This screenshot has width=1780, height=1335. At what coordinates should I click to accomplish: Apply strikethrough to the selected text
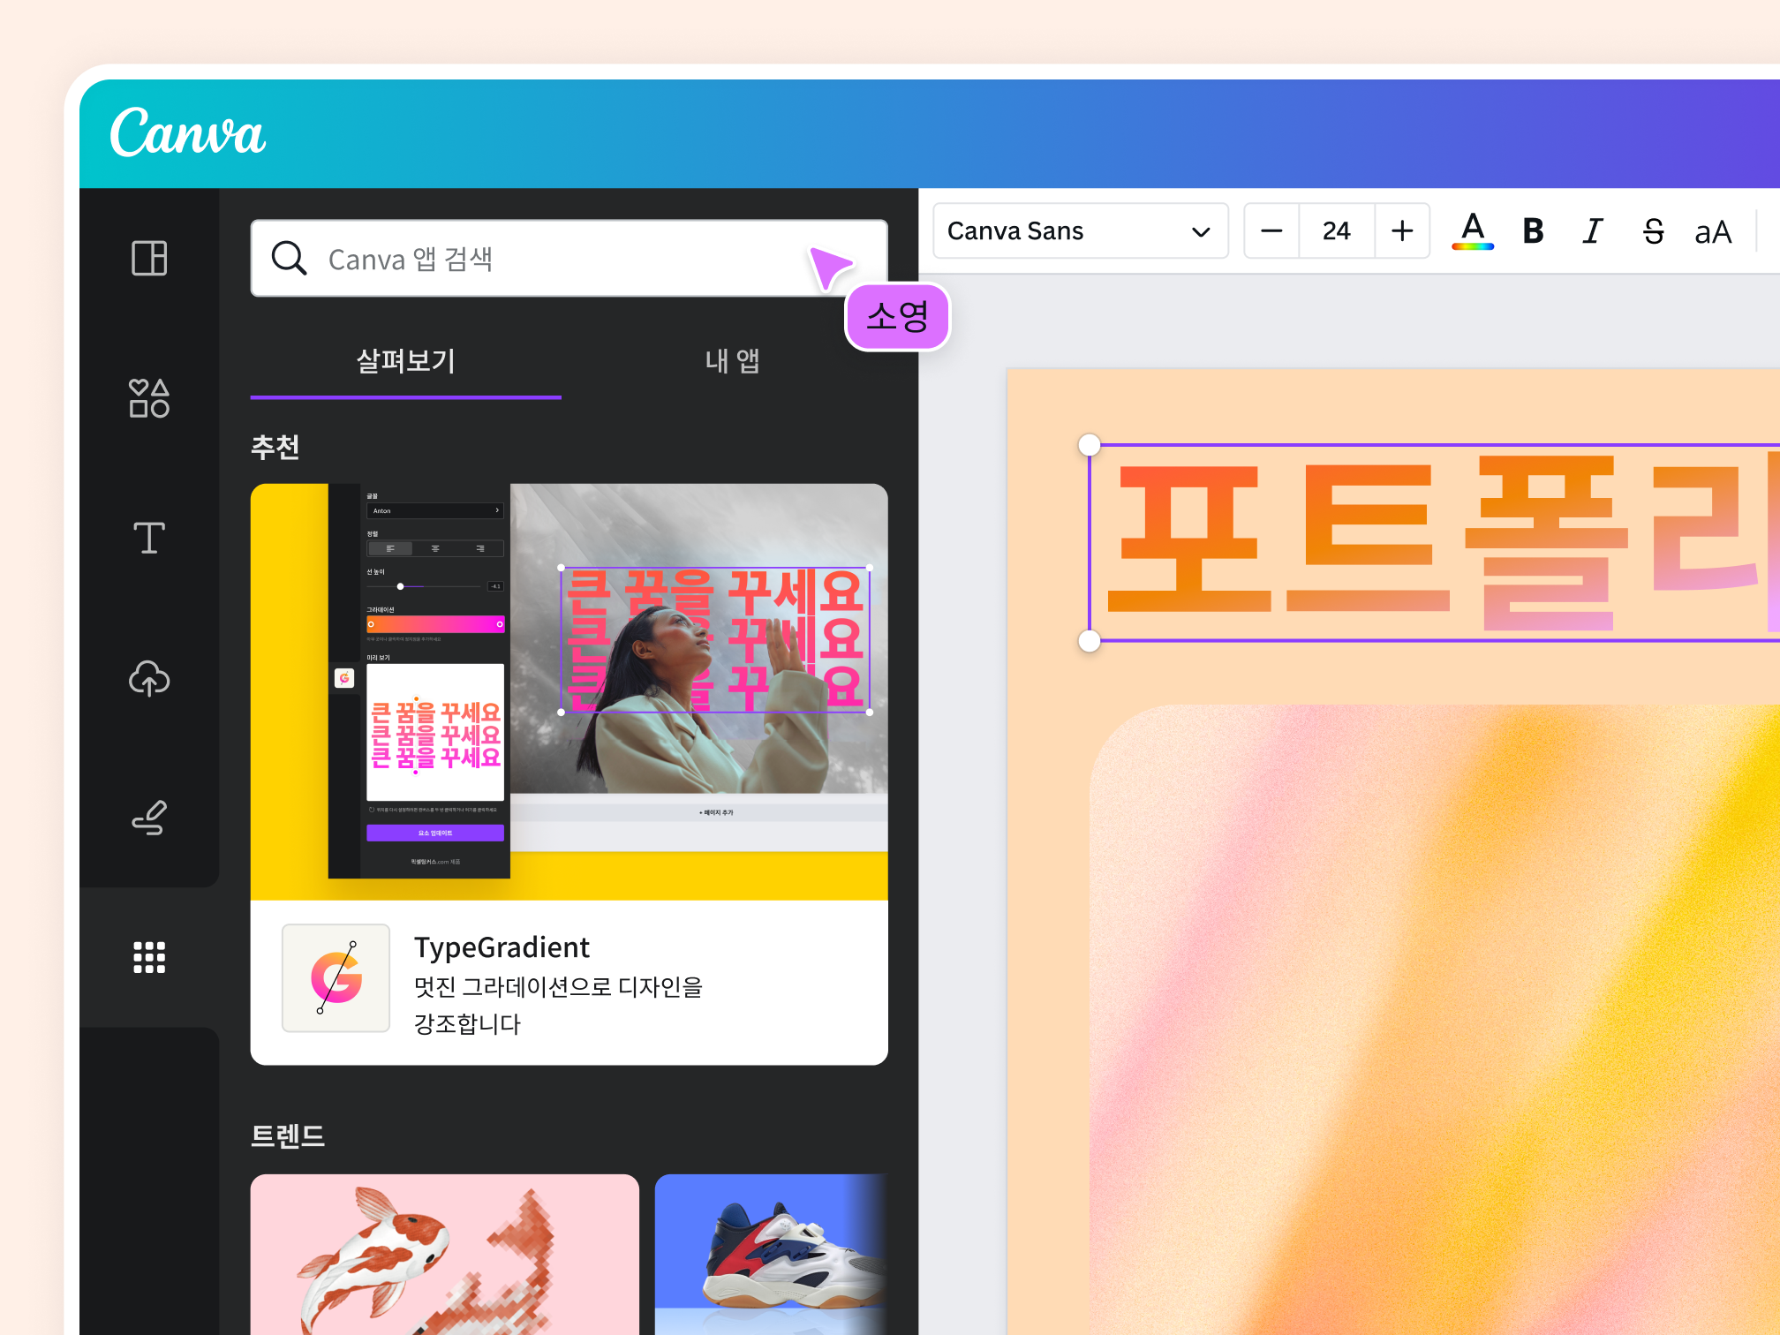point(1653,231)
